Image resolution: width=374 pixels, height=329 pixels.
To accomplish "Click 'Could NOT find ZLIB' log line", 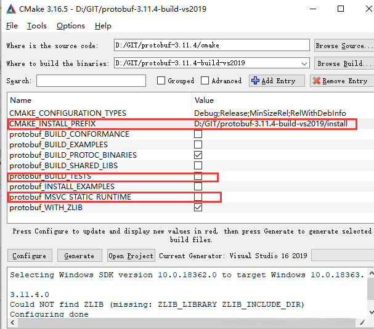I will tap(157, 304).
